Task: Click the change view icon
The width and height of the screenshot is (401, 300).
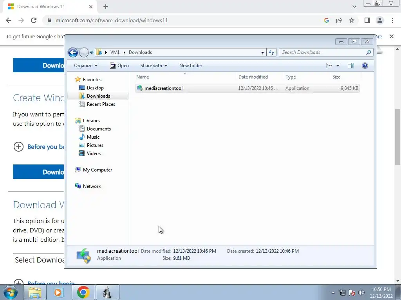Action: click(329, 66)
